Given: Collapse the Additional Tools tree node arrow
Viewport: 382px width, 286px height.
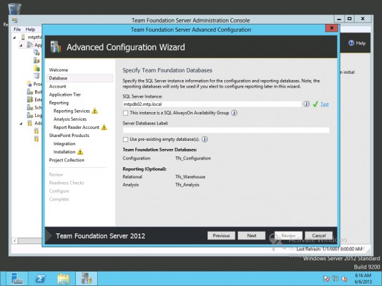Looking at the screenshot, I should pyautogui.click(x=21, y=124).
